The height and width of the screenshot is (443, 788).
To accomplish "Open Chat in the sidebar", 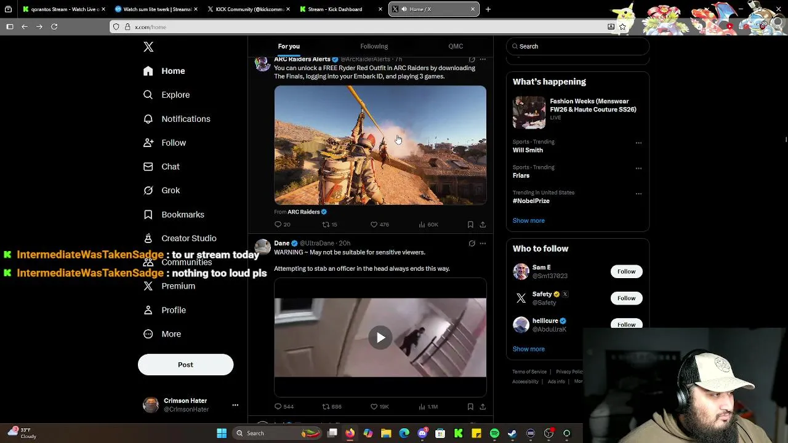I will tap(161, 167).
